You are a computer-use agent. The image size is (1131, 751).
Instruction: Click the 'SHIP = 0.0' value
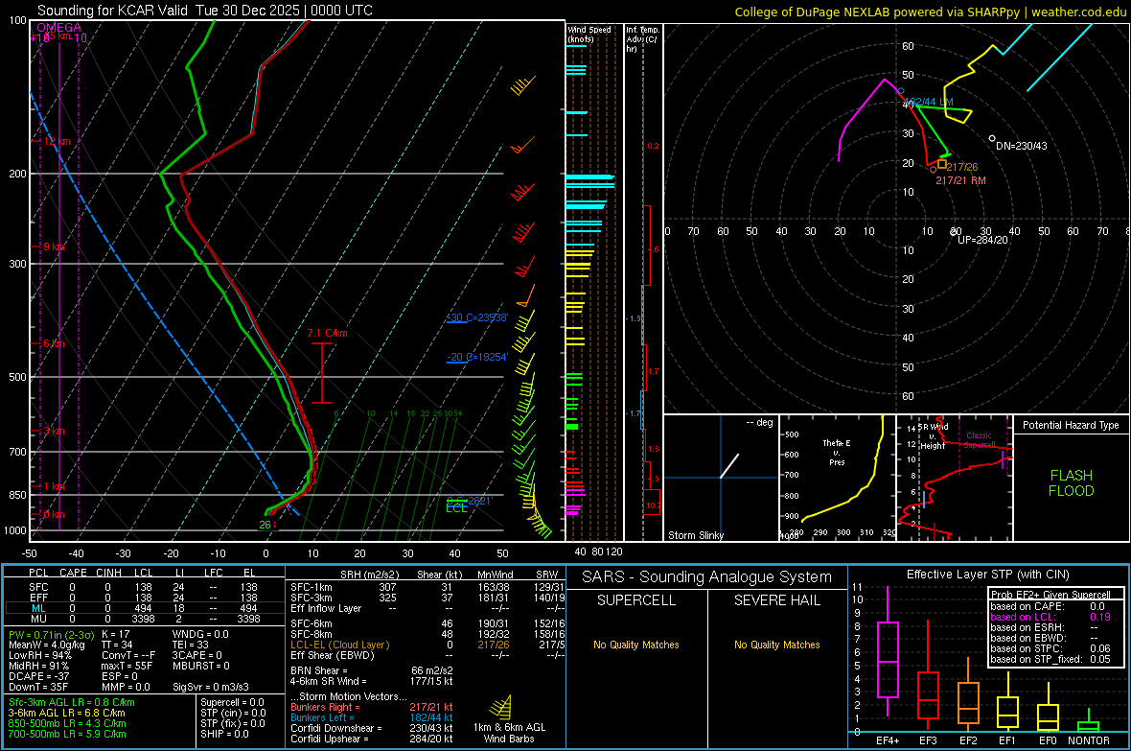coord(224,734)
